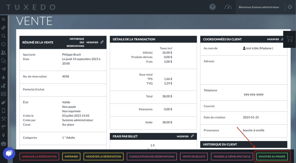Click the Solde amount 38,00 $
This screenshot has height=163, width=296.
click(x=167, y=122)
